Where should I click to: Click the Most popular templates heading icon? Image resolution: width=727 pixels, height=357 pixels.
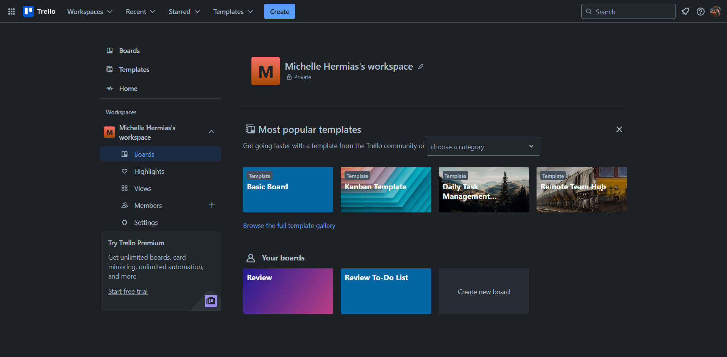(250, 129)
